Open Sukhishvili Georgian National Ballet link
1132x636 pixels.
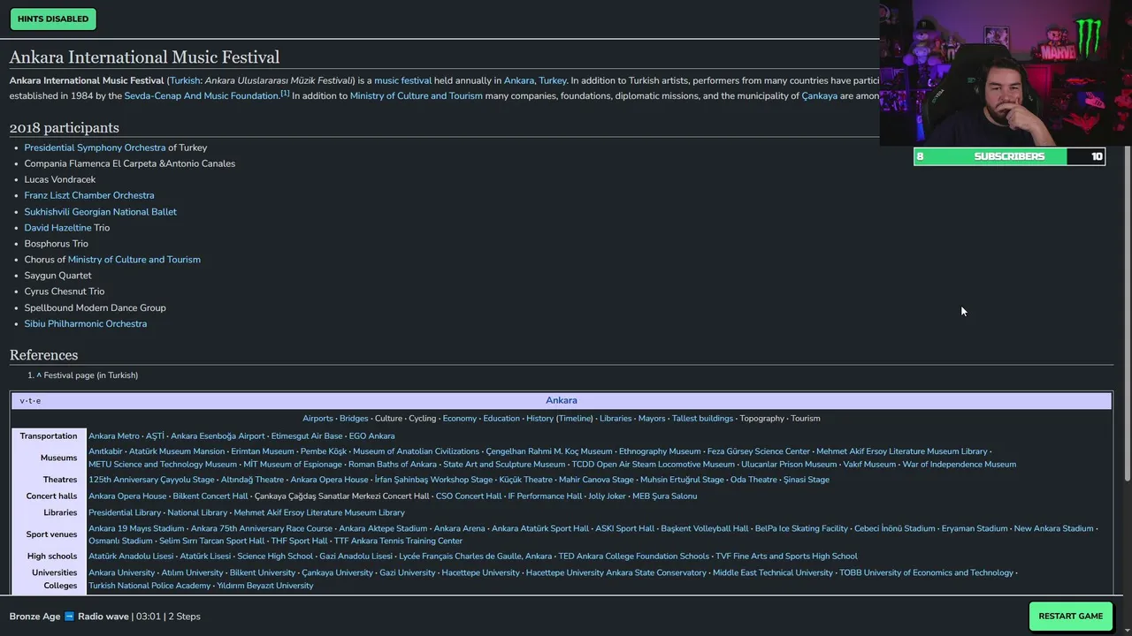click(100, 212)
